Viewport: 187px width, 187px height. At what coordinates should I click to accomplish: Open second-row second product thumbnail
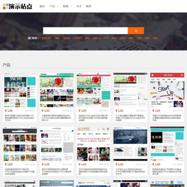pos(57,144)
